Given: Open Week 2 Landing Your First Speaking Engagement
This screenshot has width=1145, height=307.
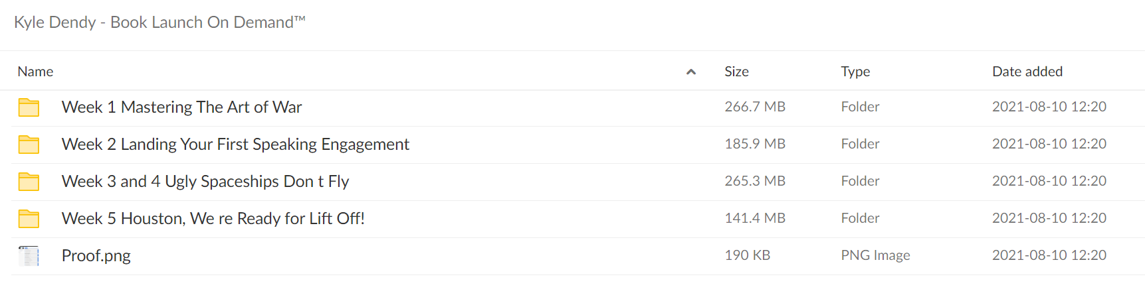Looking at the screenshot, I should [x=235, y=145].
